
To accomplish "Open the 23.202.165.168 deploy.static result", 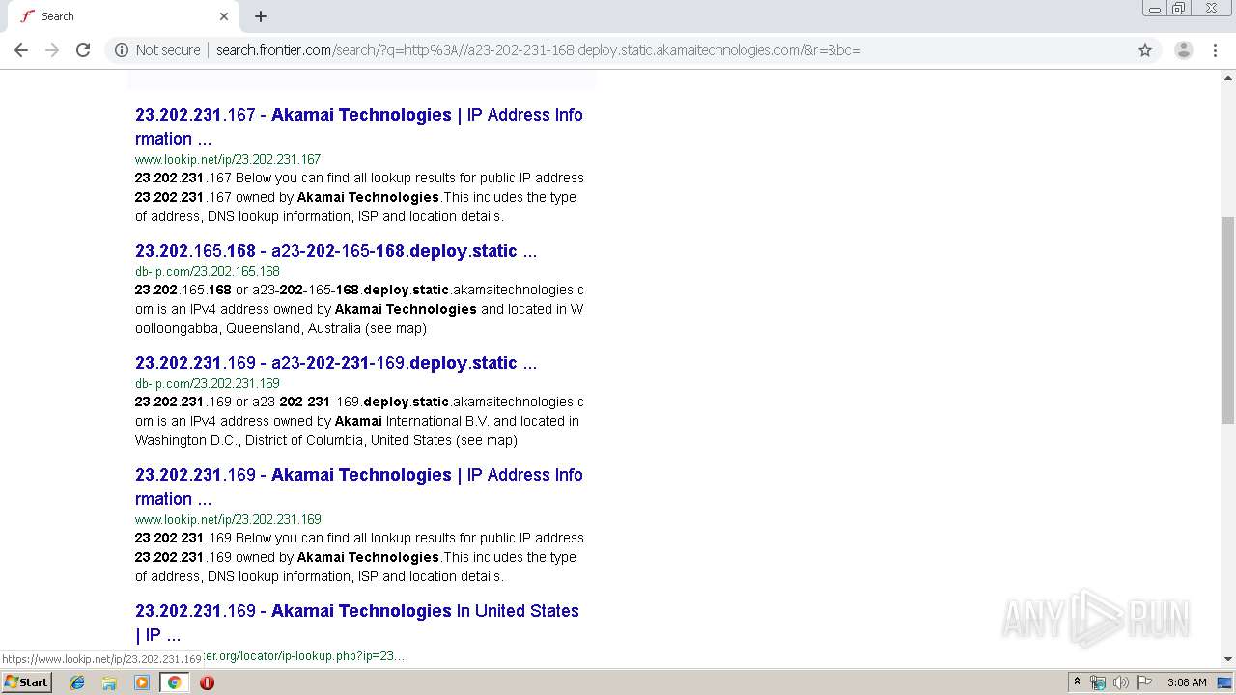I will click(336, 251).
